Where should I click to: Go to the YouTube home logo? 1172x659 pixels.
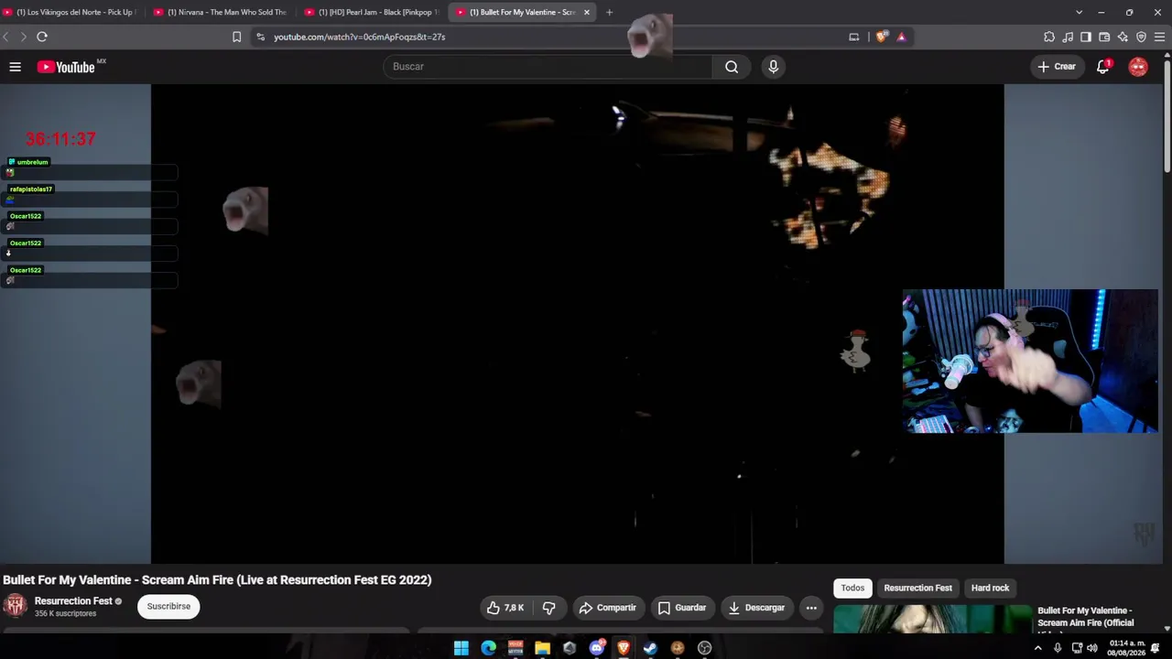(66, 67)
